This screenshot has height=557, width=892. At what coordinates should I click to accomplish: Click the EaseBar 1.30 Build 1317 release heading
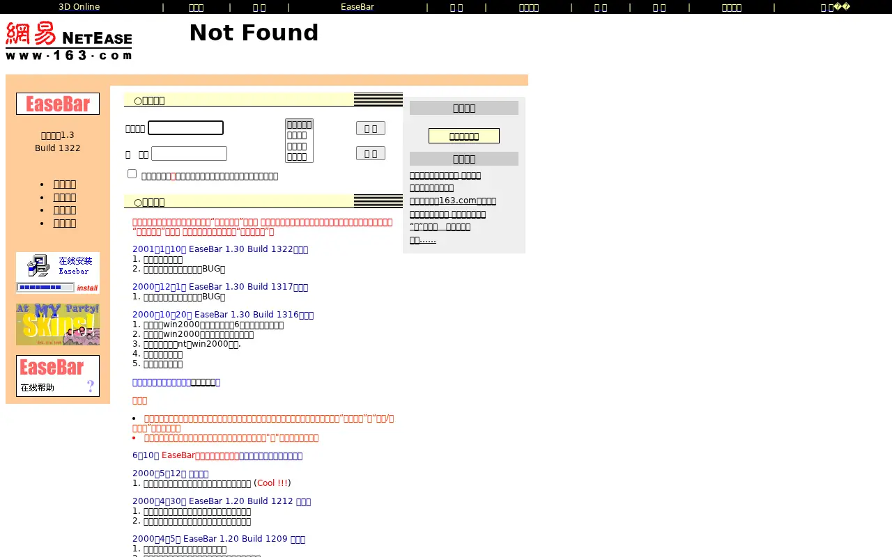click(x=220, y=287)
